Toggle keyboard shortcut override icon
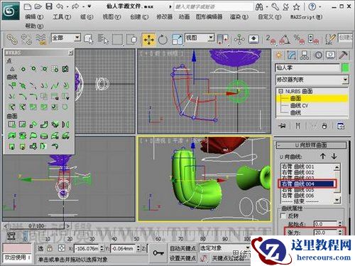This screenshot has height=266, width=355. coord(253,39)
